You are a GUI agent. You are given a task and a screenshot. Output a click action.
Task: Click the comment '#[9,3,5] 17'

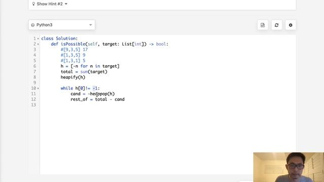(74, 50)
